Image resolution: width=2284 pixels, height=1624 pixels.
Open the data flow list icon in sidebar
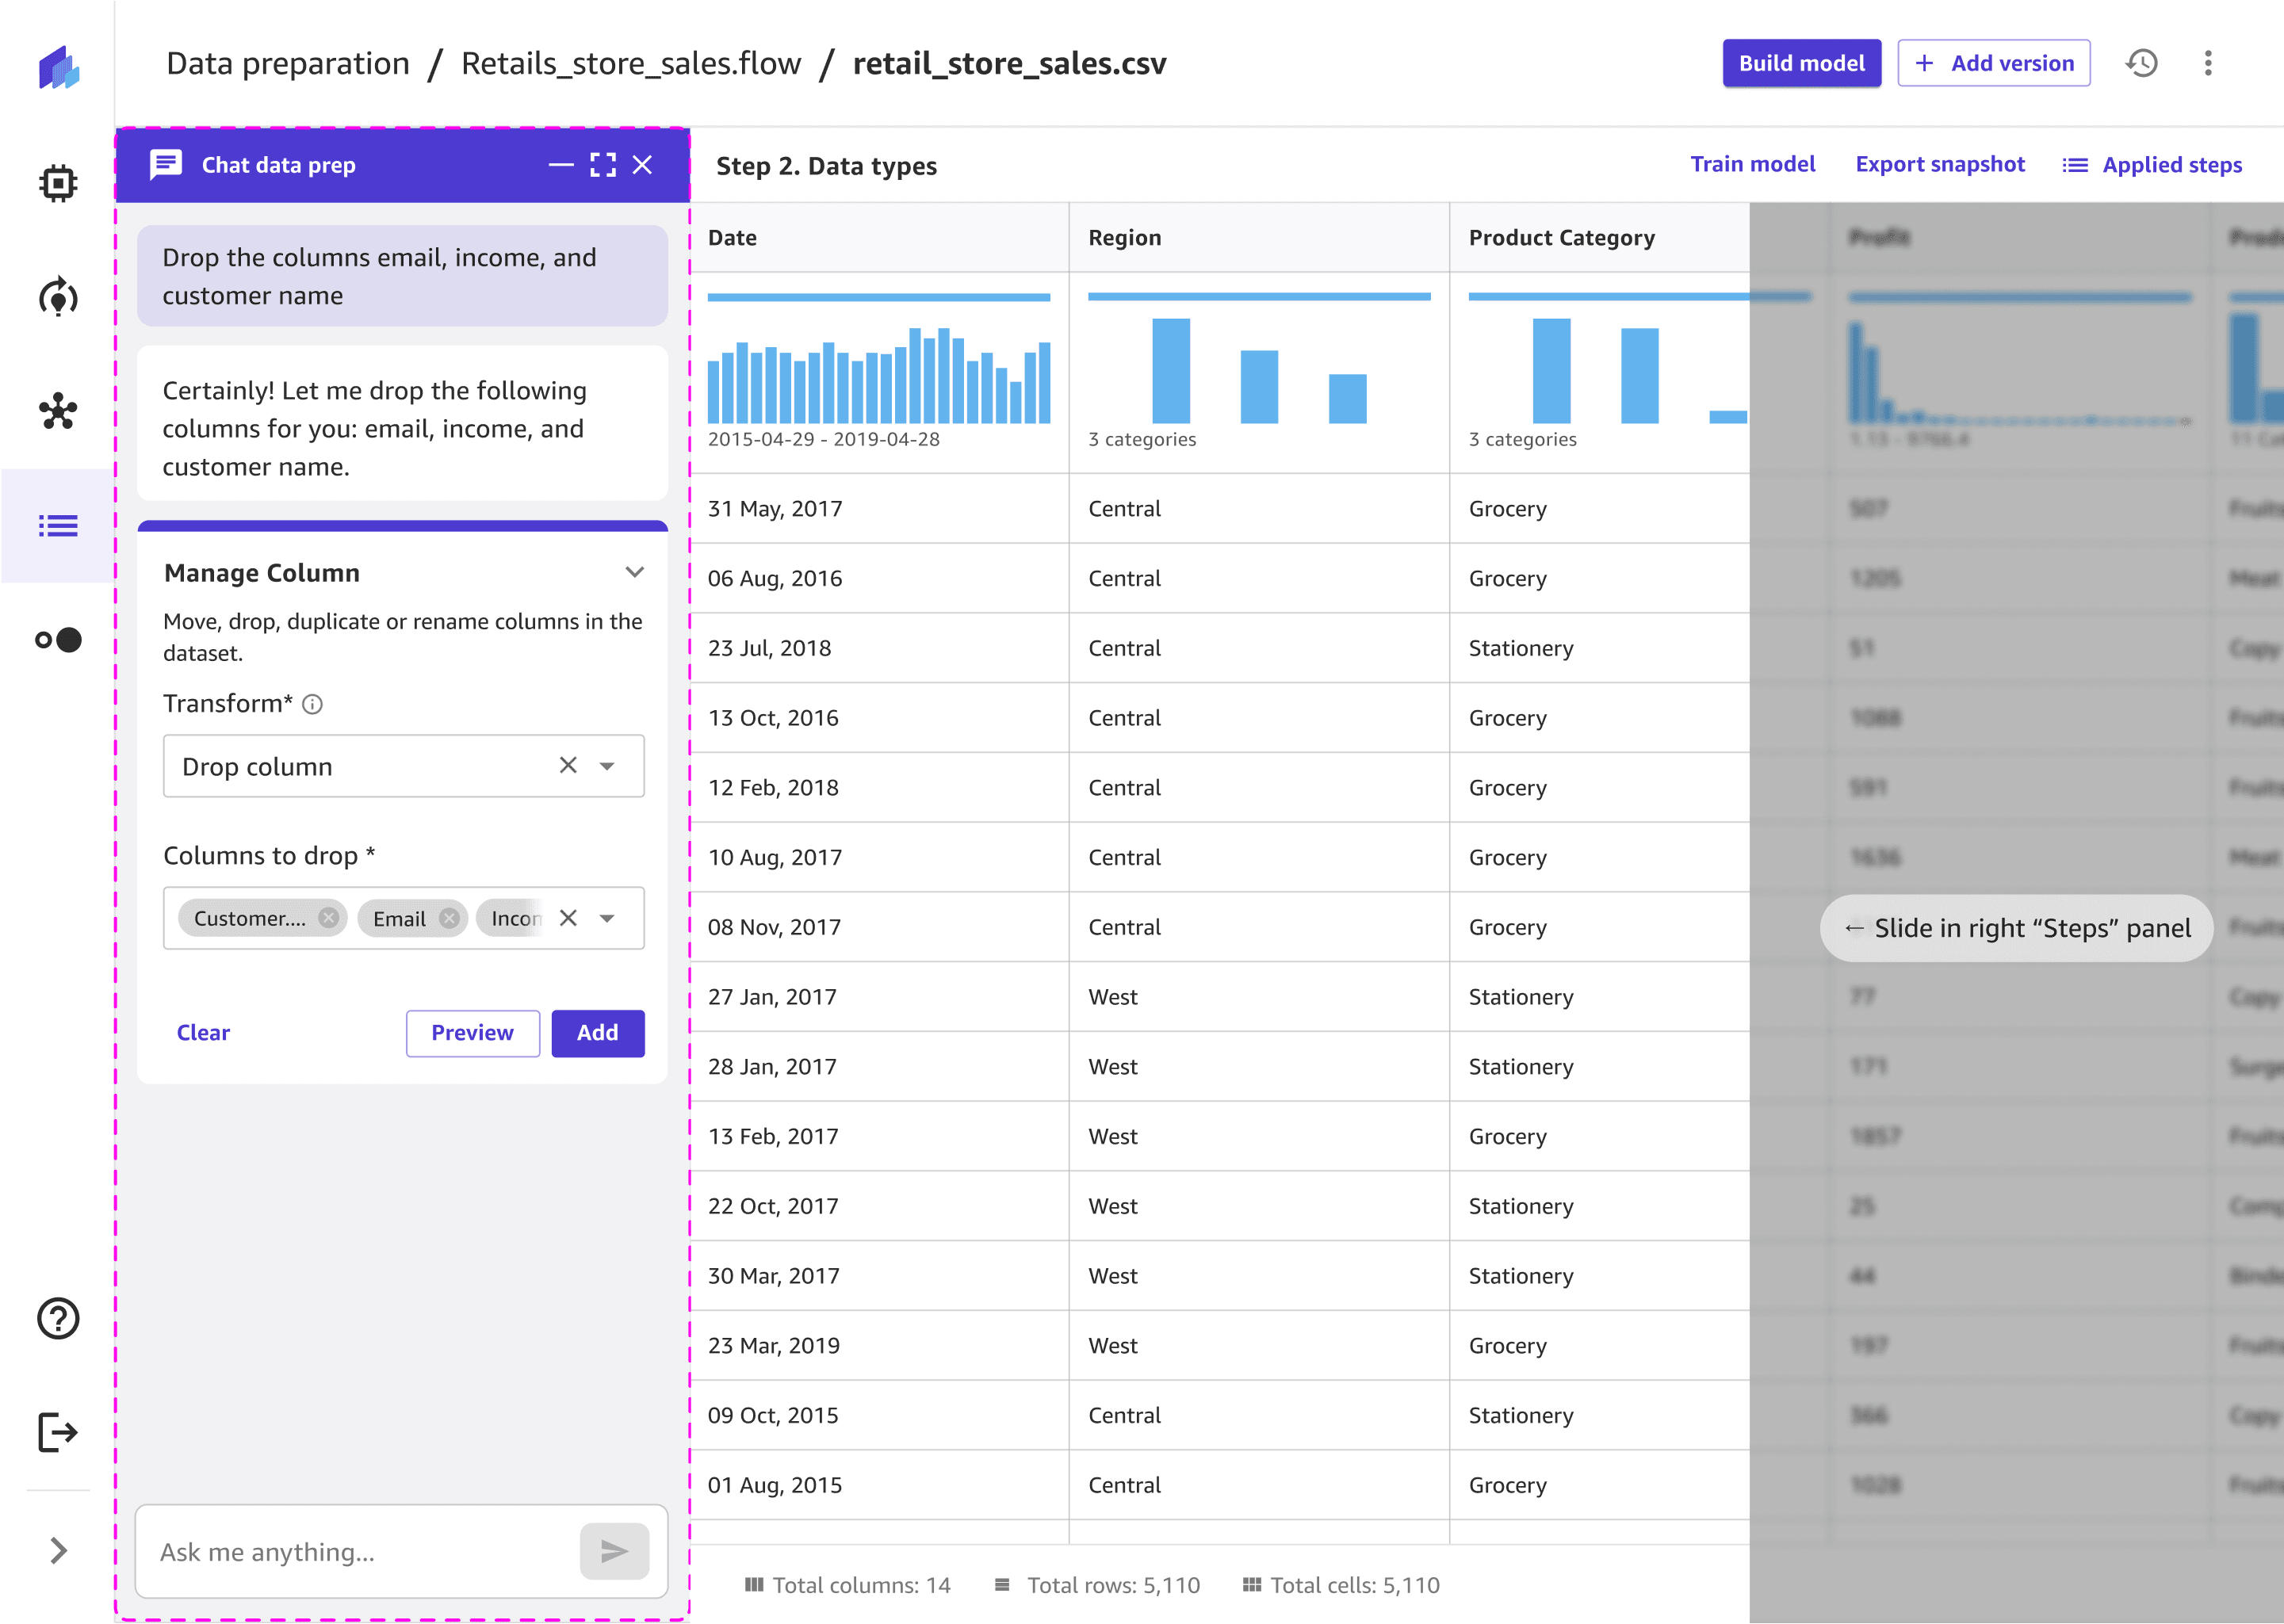tap(58, 526)
